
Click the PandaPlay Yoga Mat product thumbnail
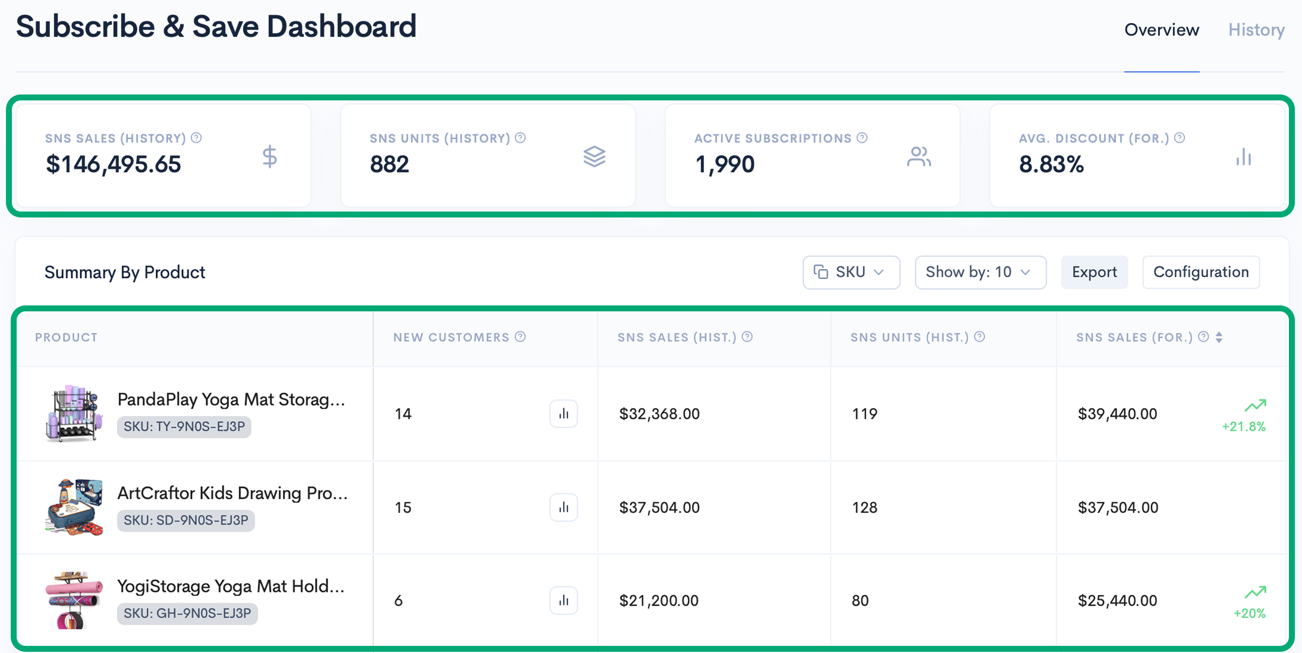(x=74, y=414)
